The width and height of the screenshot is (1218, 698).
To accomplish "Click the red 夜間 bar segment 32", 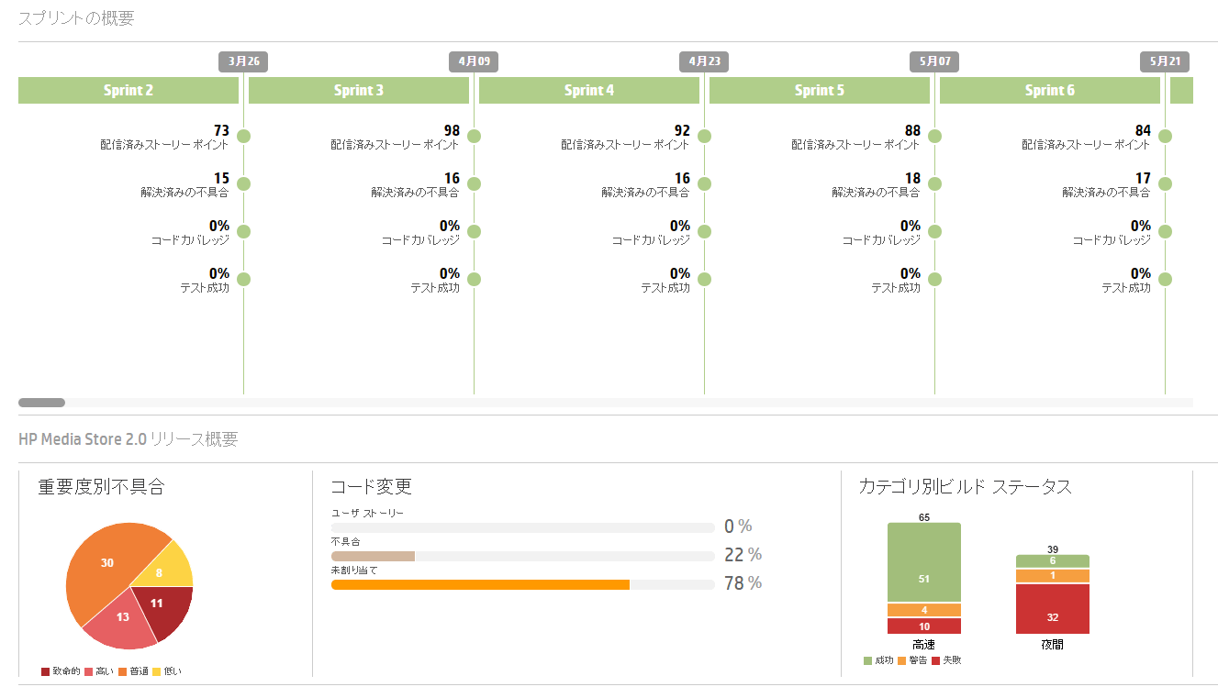I will [1052, 608].
